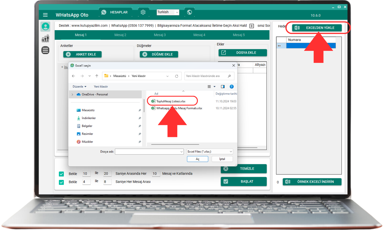The width and height of the screenshot is (384, 230).
Task: Open the Turkish language dropdown
Action: pyautogui.click(x=168, y=12)
